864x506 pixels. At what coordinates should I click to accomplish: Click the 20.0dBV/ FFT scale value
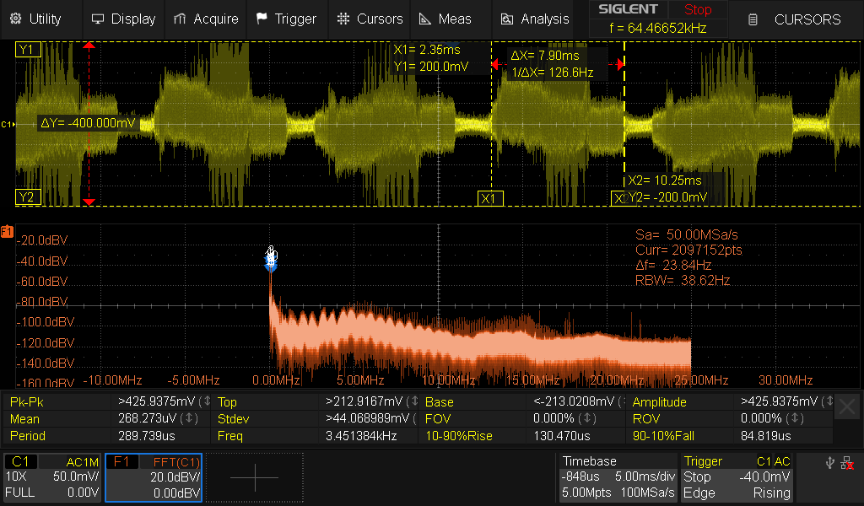pos(175,476)
